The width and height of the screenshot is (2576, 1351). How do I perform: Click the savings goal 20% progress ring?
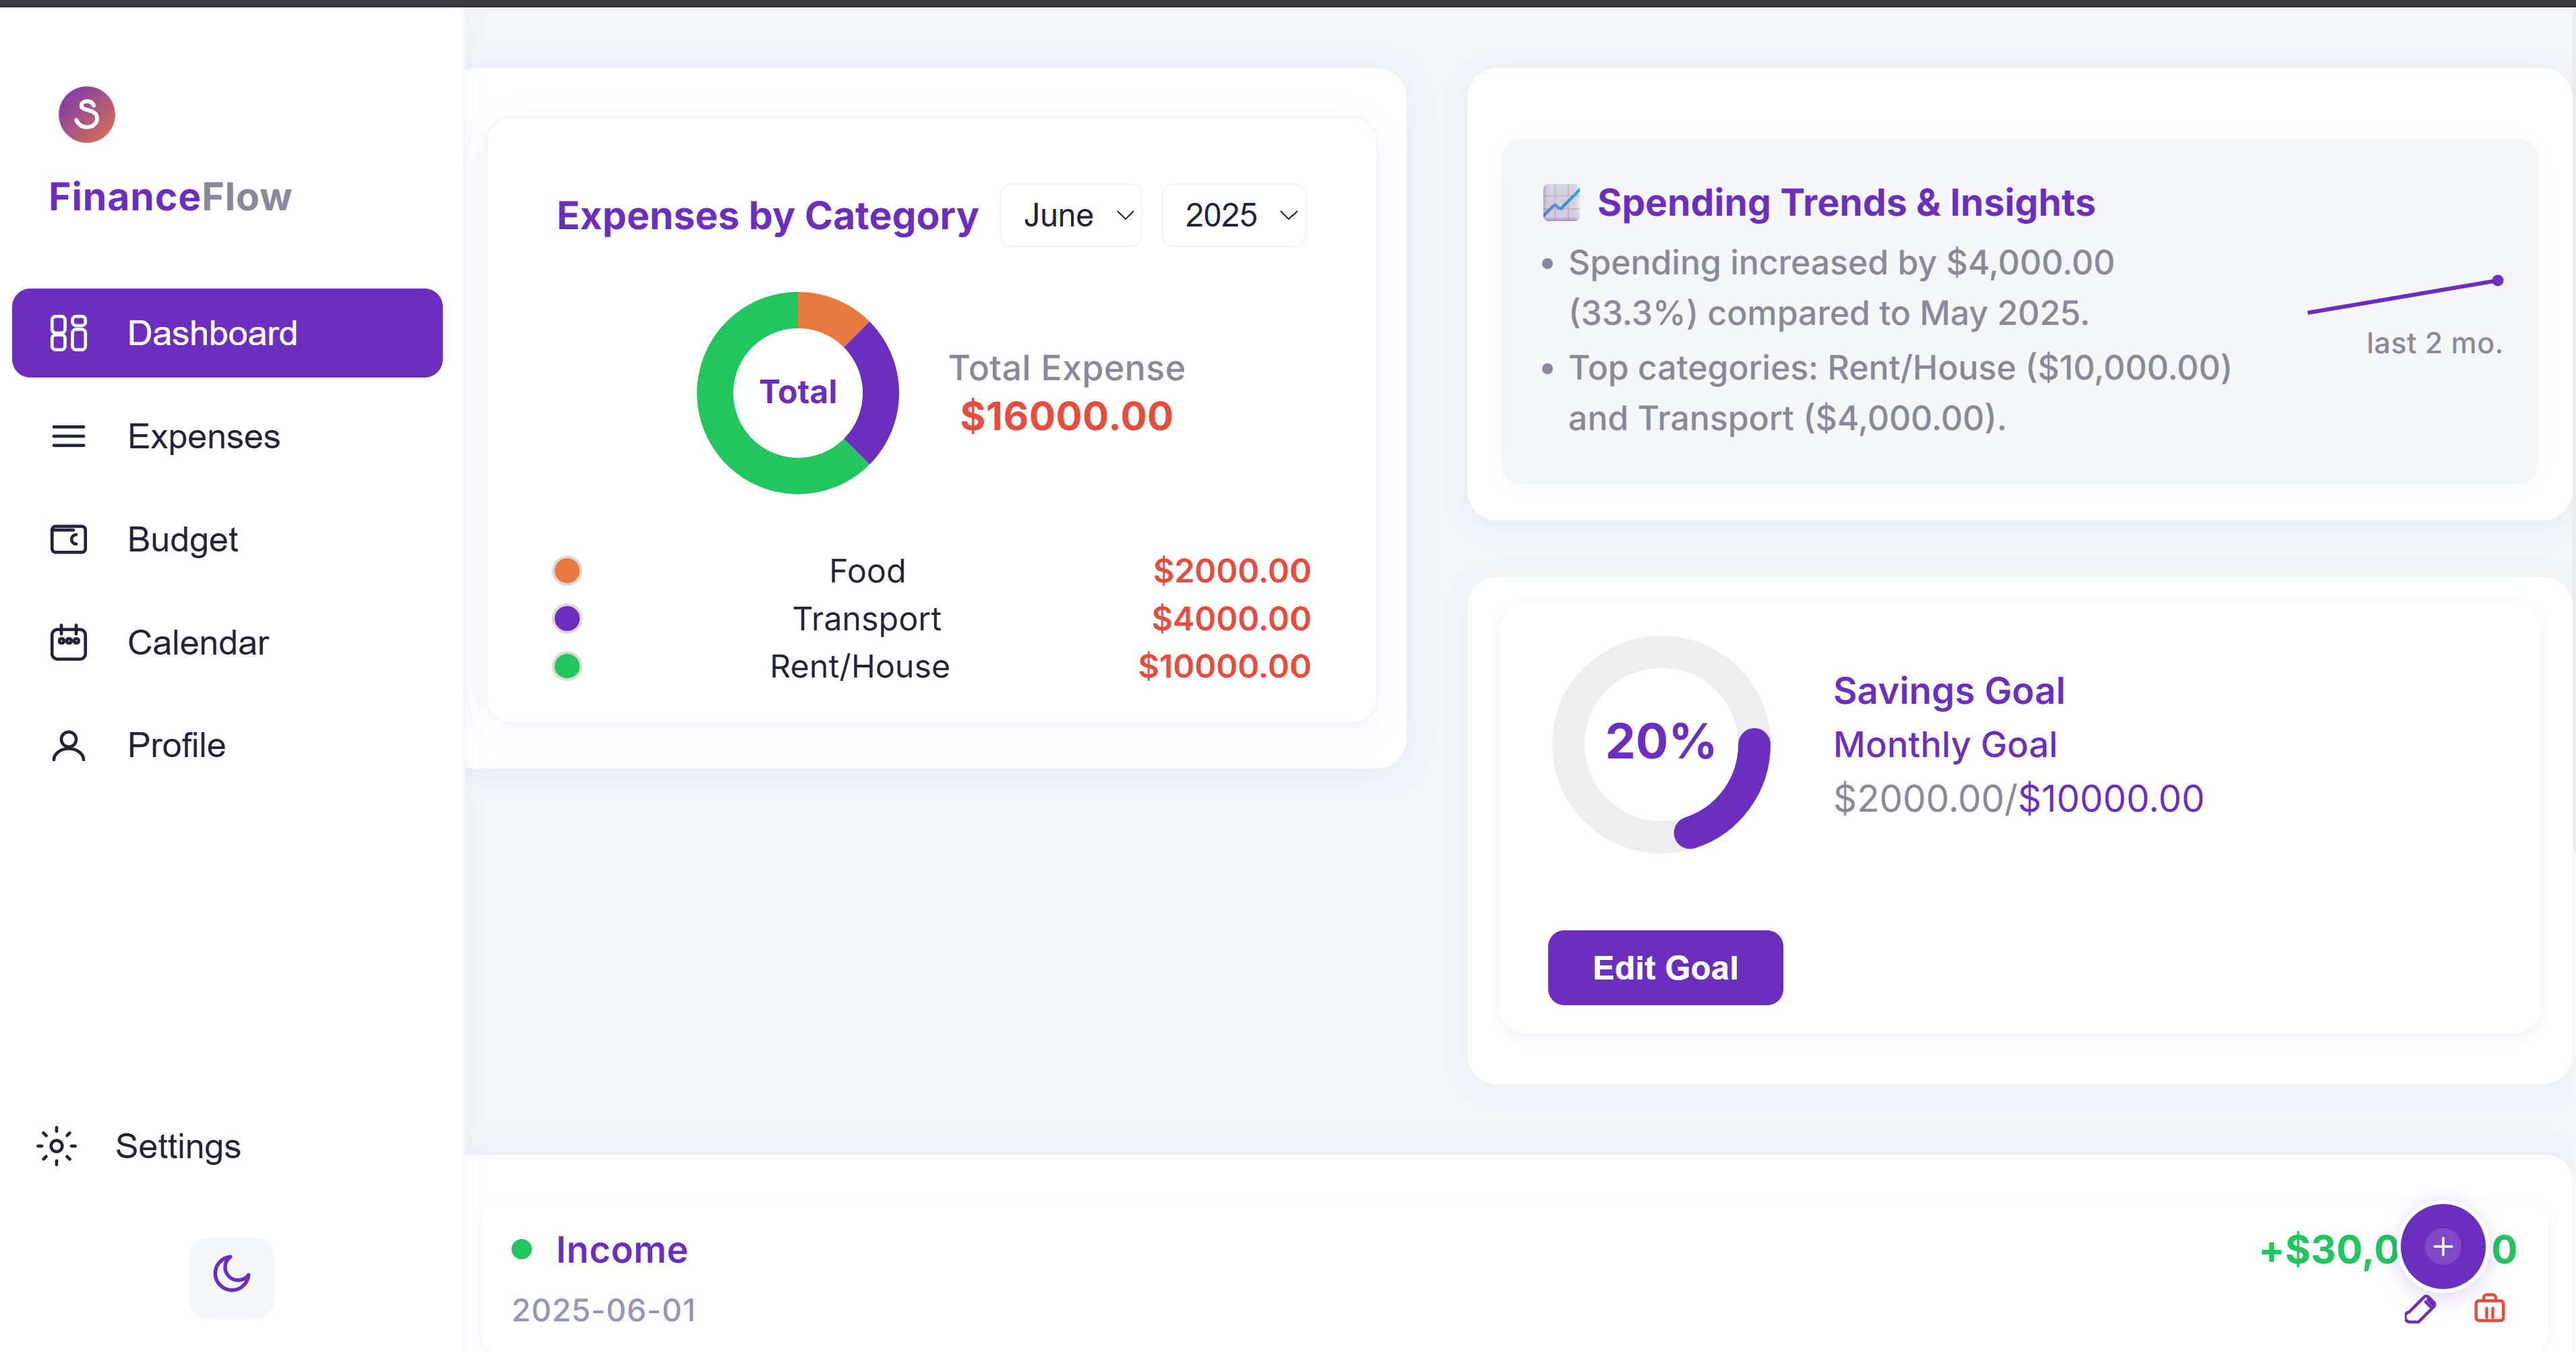(1660, 744)
